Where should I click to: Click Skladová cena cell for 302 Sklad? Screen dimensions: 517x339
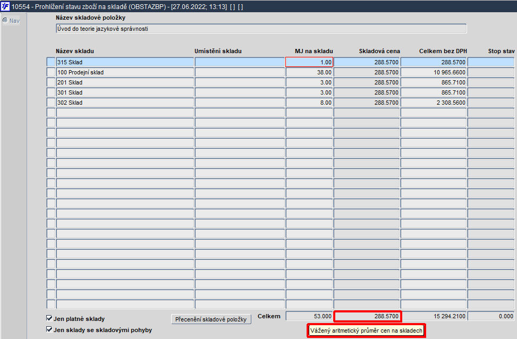[367, 103]
